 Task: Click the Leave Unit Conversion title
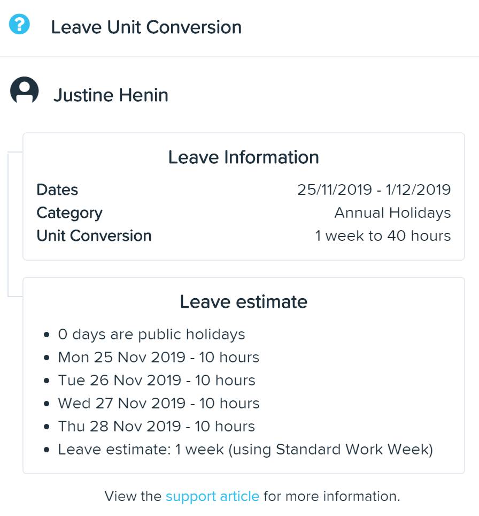click(146, 27)
